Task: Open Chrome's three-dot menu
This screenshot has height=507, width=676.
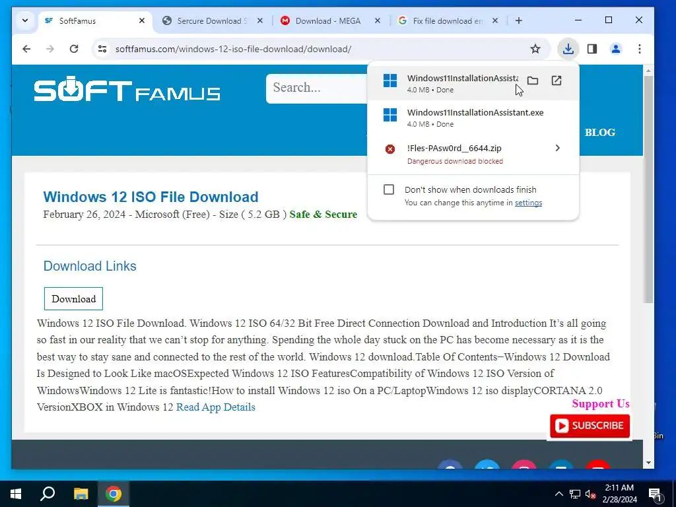Action: click(x=639, y=49)
